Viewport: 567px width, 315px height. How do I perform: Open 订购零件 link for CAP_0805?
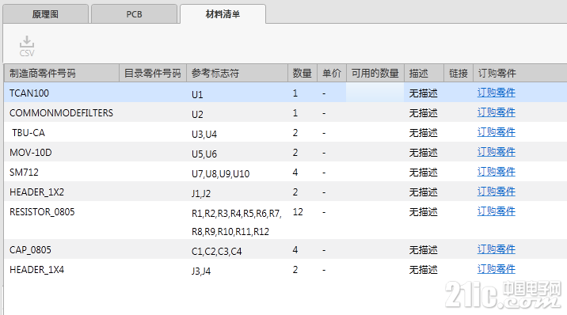coord(496,250)
